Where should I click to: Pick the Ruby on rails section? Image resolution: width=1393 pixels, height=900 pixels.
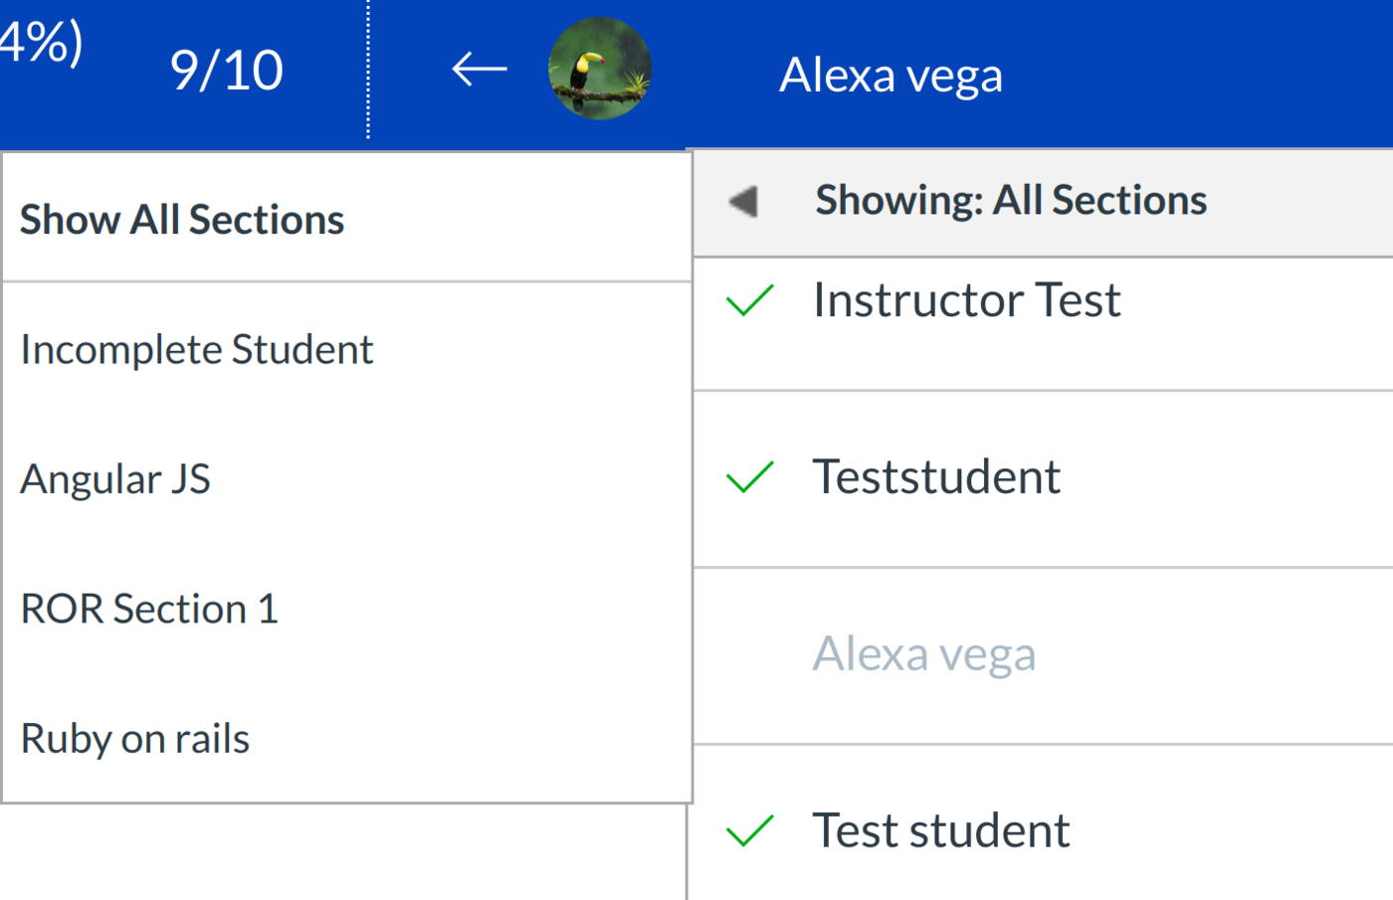coord(135,739)
